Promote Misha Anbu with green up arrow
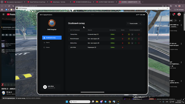Image resolution: width=185 pixels, height=104 pixels. pyautogui.click(x=136, y=43)
